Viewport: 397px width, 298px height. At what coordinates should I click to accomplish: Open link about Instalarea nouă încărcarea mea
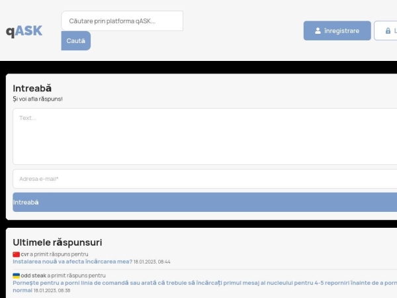click(72, 262)
